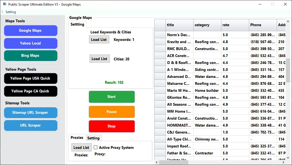Load the proxies list
The height and width of the screenshot is (165, 292).
point(81,147)
